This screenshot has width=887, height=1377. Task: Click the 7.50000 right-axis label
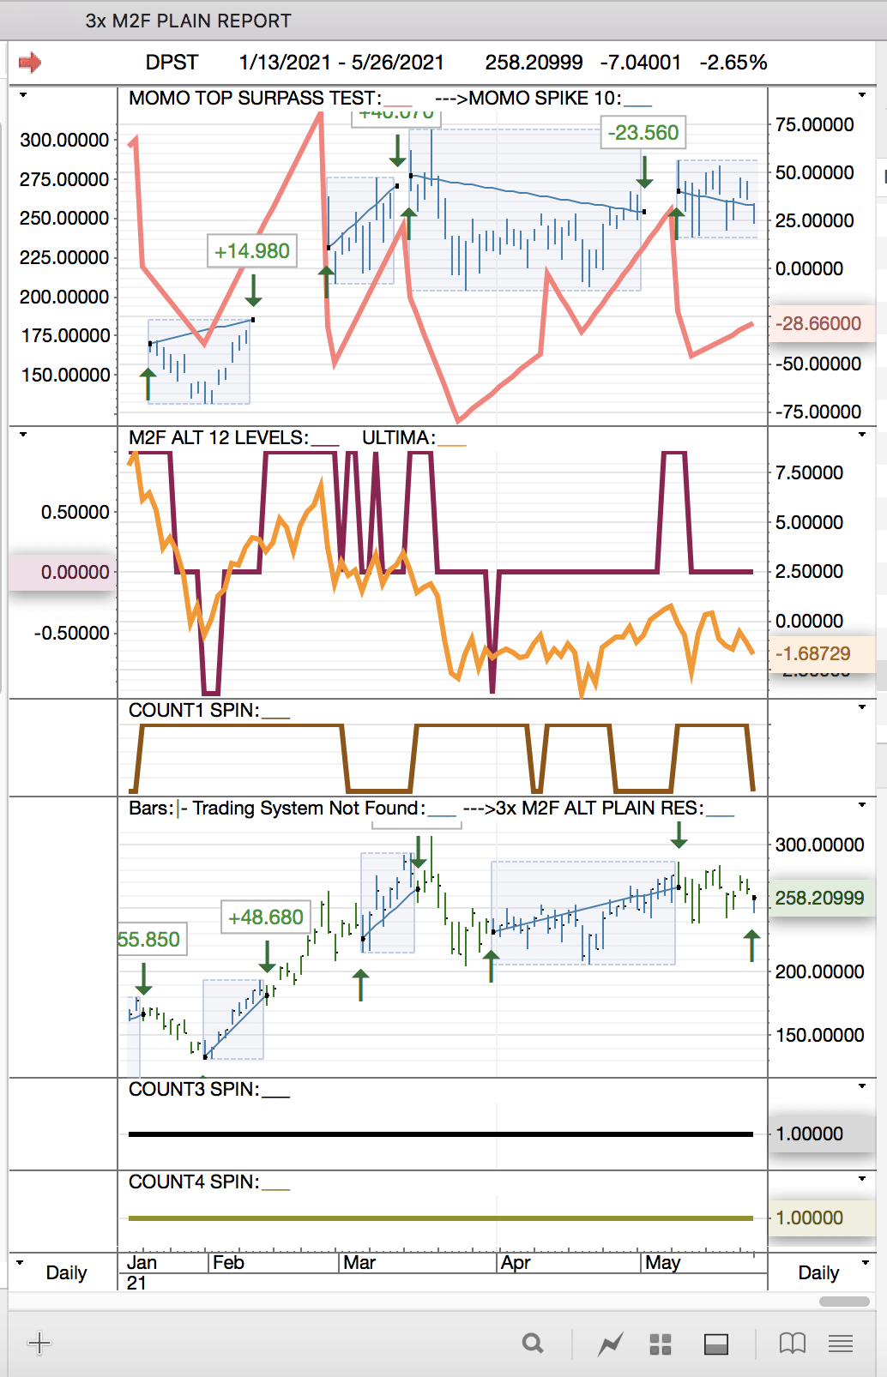pyautogui.click(x=810, y=472)
